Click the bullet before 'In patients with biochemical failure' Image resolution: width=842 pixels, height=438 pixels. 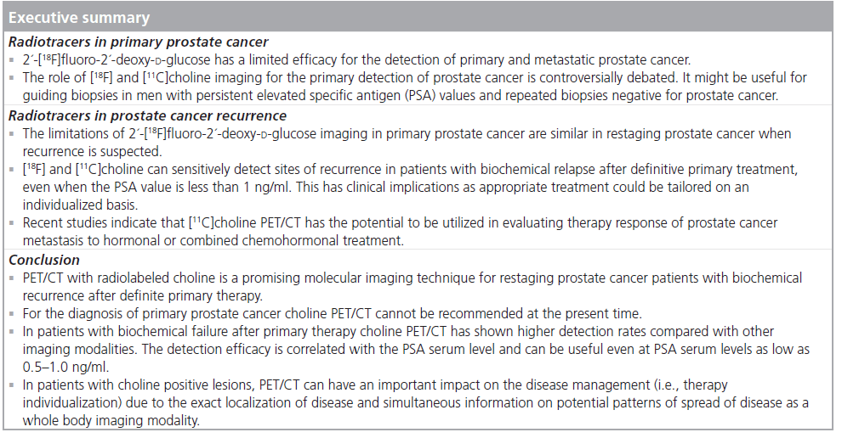coord(13,332)
